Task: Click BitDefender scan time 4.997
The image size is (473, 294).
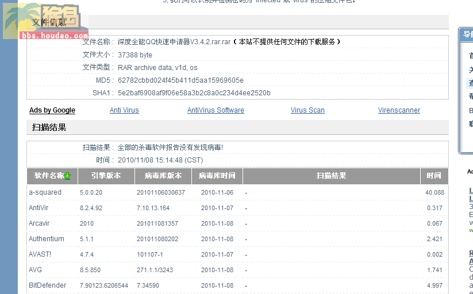Action: (x=434, y=285)
